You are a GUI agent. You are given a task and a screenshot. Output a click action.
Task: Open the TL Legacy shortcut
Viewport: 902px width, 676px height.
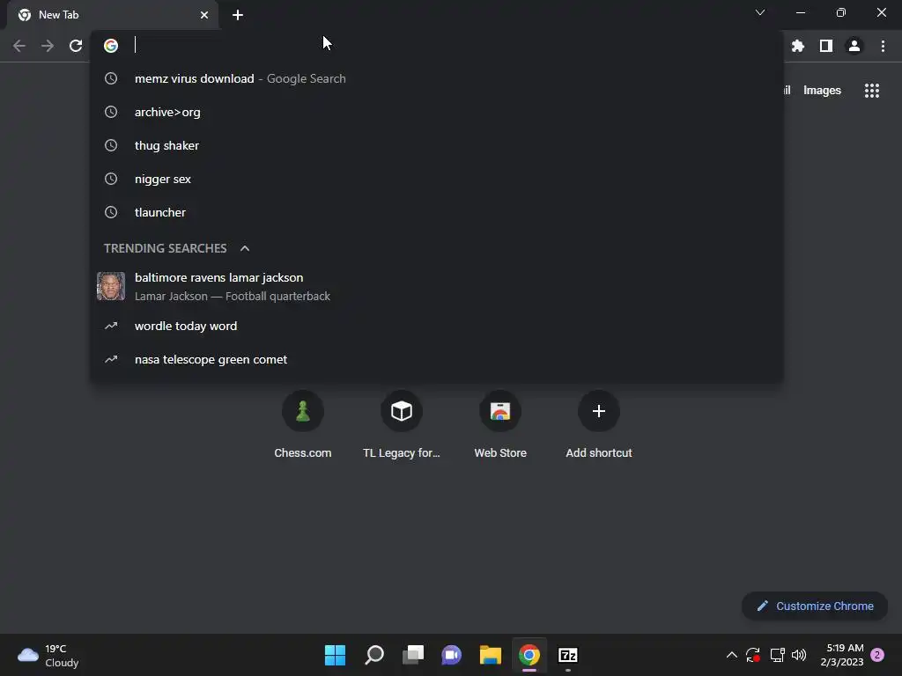402,425
